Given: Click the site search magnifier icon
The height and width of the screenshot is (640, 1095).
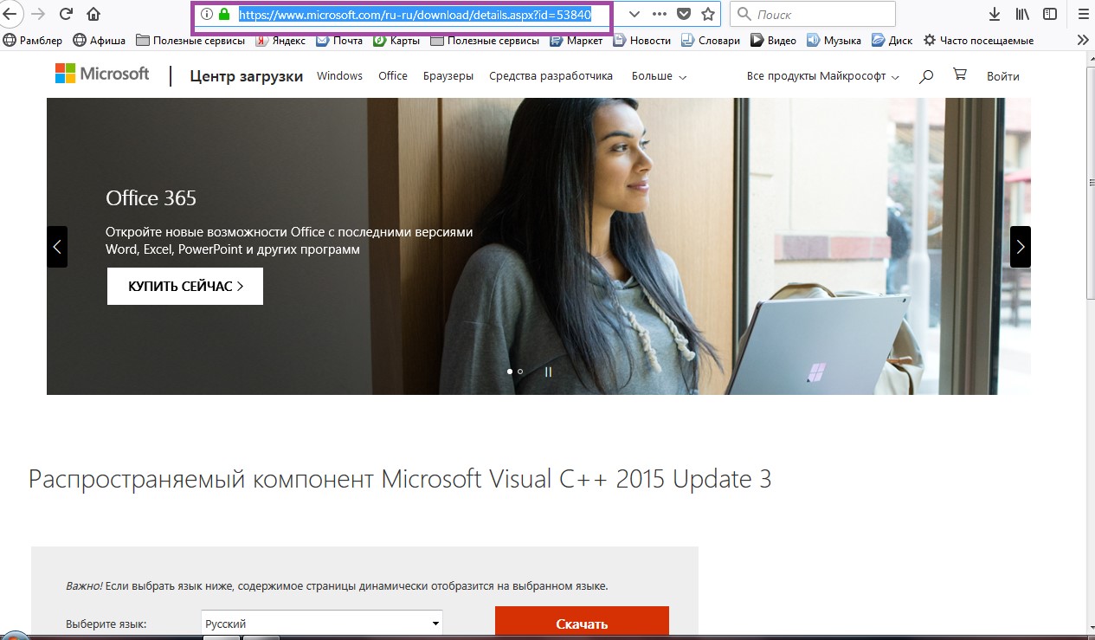Looking at the screenshot, I should coord(926,76).
